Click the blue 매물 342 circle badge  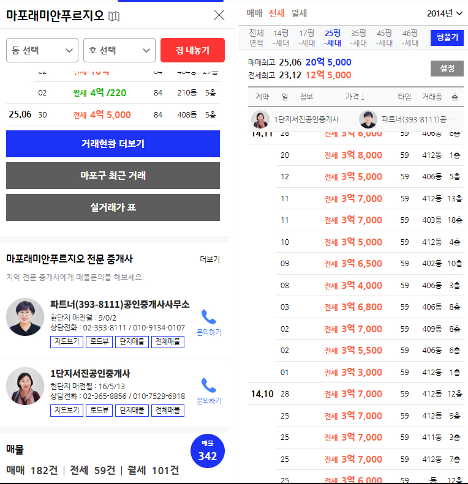(x=208, y=451)
